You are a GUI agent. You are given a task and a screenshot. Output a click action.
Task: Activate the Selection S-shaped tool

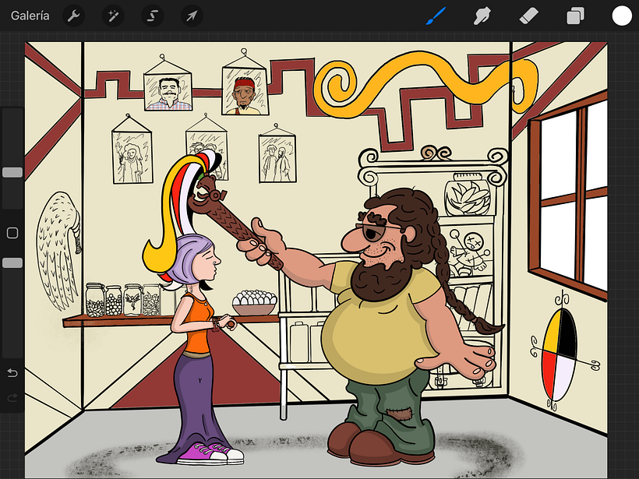pos(153,16)
